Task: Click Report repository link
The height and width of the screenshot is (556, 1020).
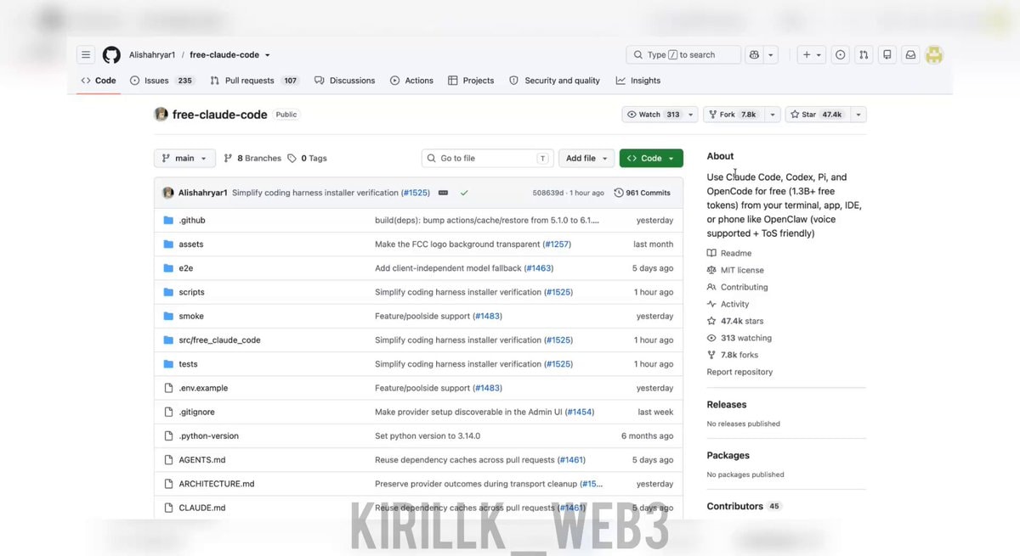Action: (x=739, y=372)
